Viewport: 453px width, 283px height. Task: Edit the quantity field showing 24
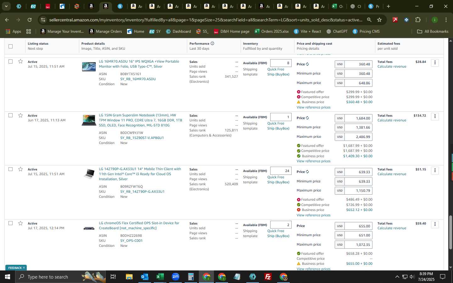(x=281, y=171)
